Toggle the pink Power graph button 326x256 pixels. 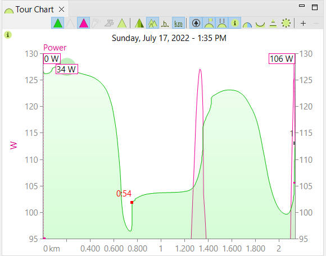tap(83, 23)
